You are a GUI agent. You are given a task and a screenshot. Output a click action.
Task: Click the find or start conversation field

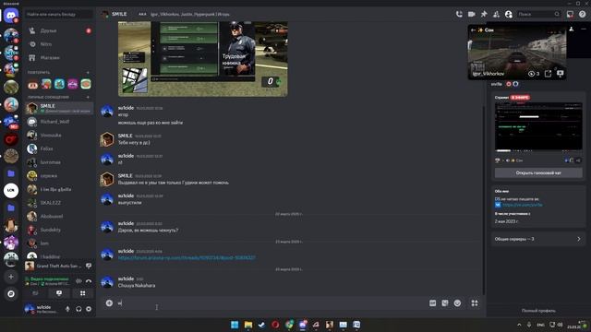pos(59,15)
